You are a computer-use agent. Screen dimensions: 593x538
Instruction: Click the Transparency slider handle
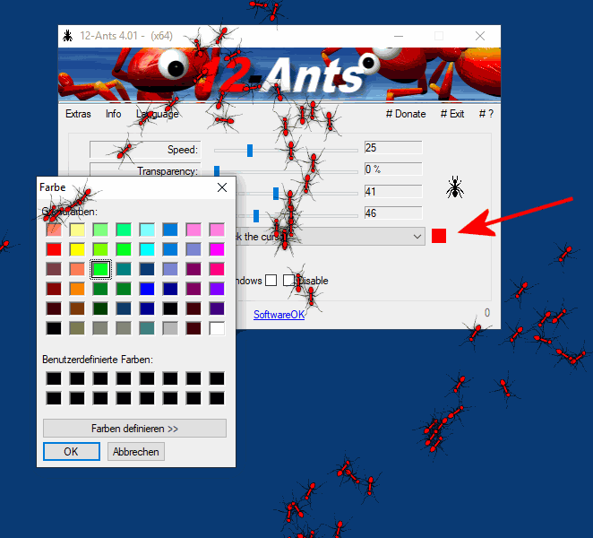point(217,170)
